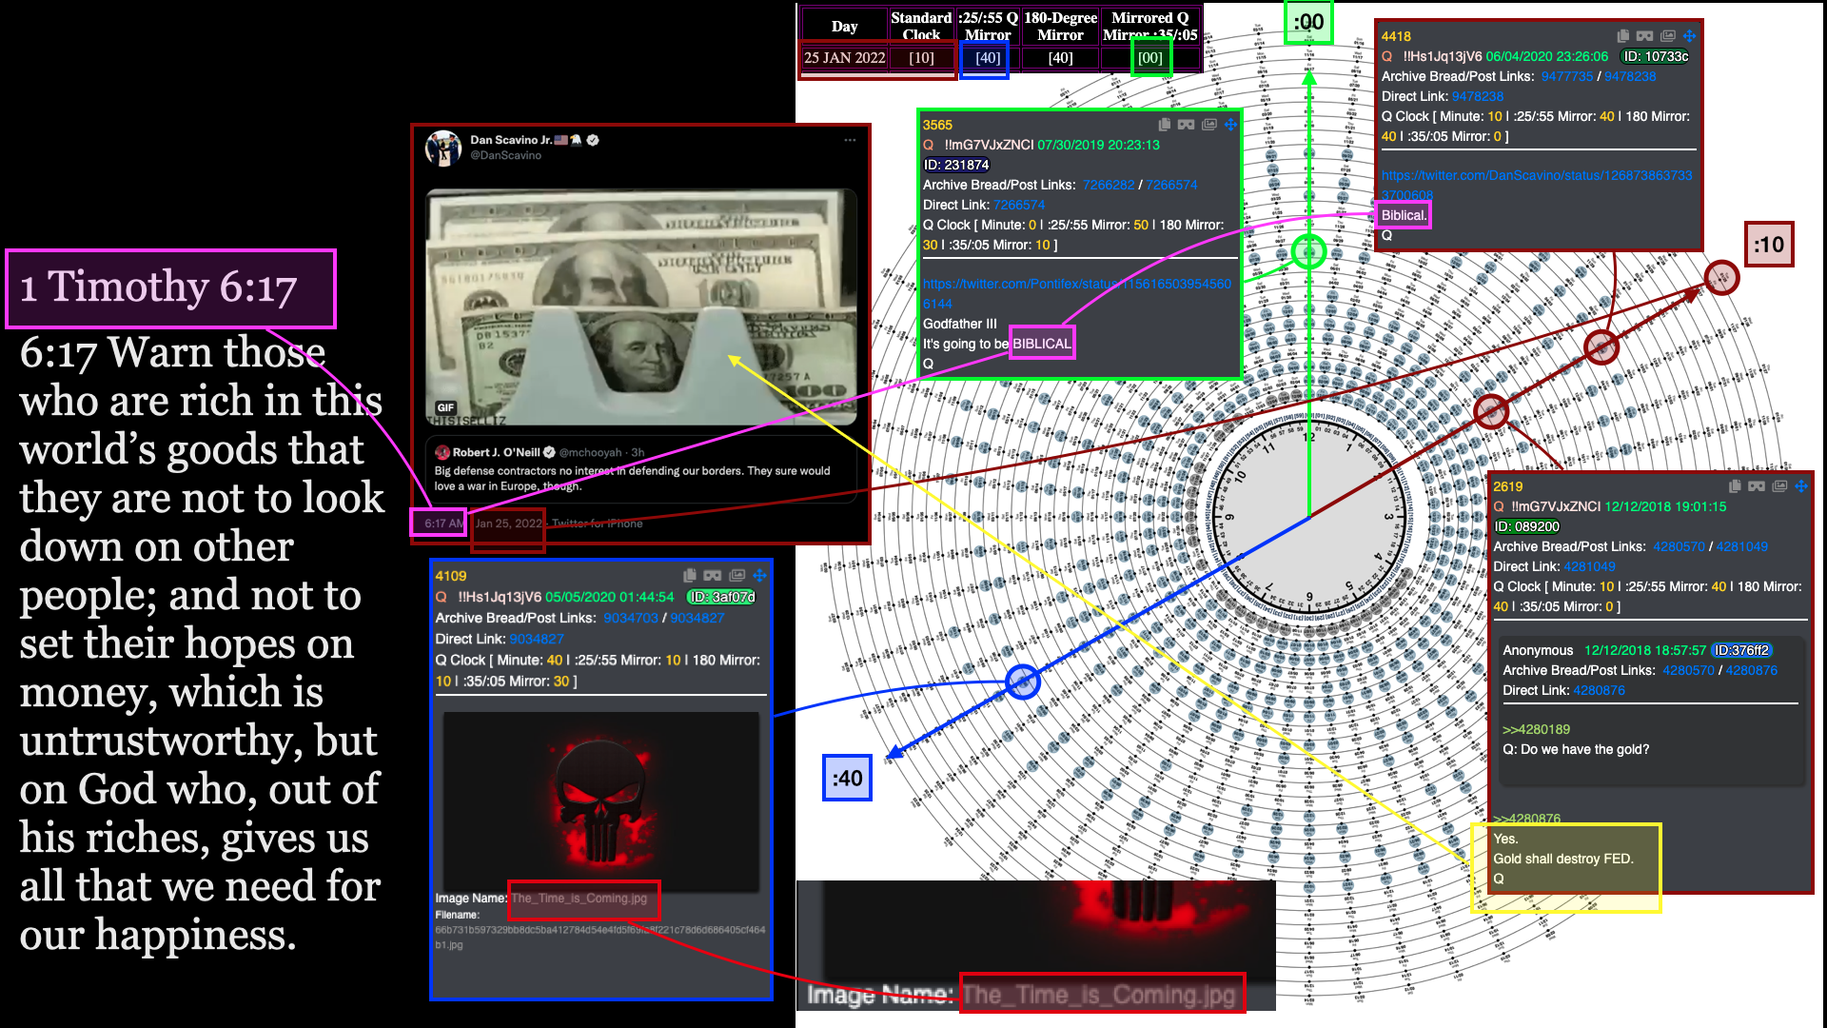Click the blue move arrows icon on post 4109
Image resolution: width=1827 pixels, height=1028 pixels.
click(759, 575)
